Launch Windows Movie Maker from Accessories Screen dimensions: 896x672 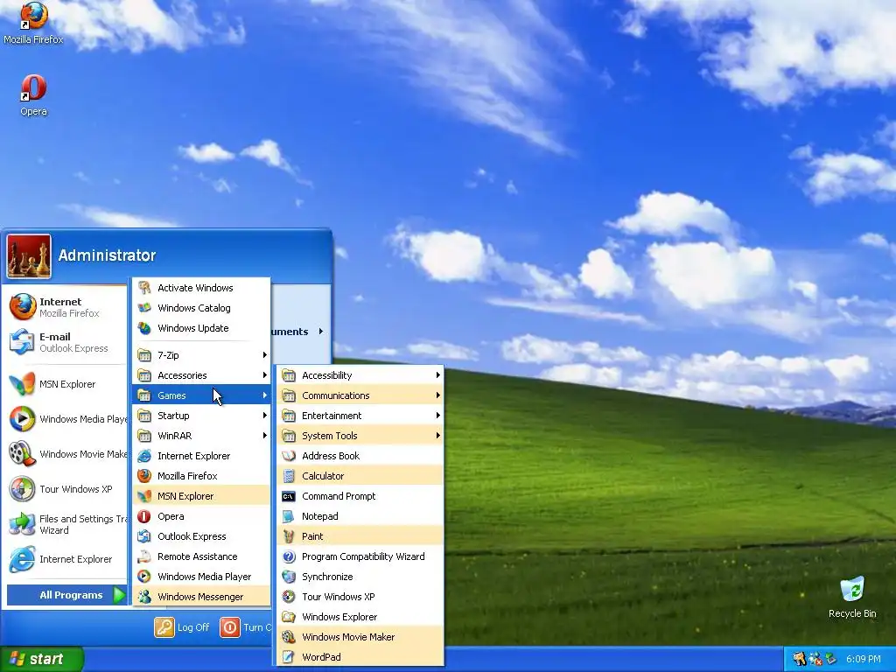pos(360,637)
